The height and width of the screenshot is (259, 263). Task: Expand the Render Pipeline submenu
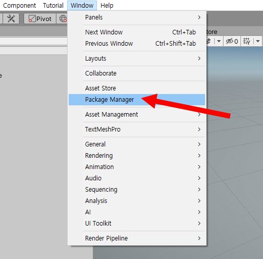click(137, 238)
